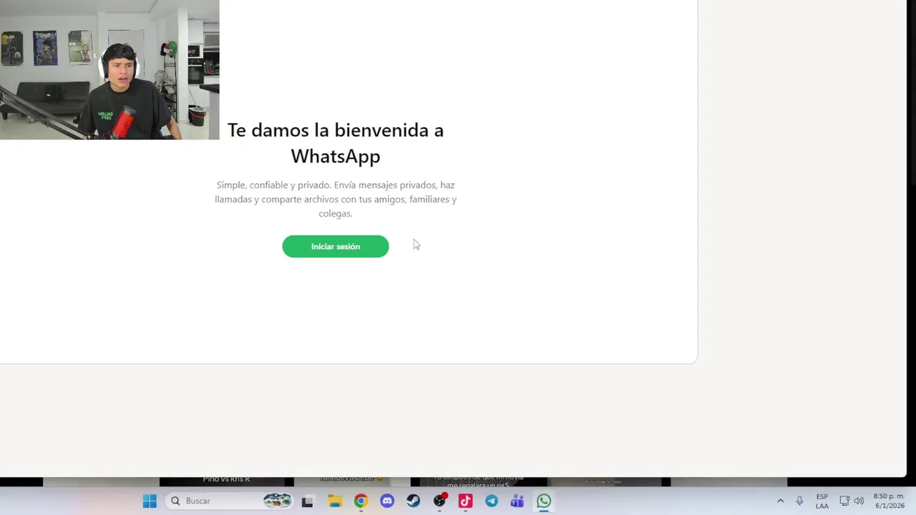
Task: Open Telegram from the taskbar
Action: (492, 501)
